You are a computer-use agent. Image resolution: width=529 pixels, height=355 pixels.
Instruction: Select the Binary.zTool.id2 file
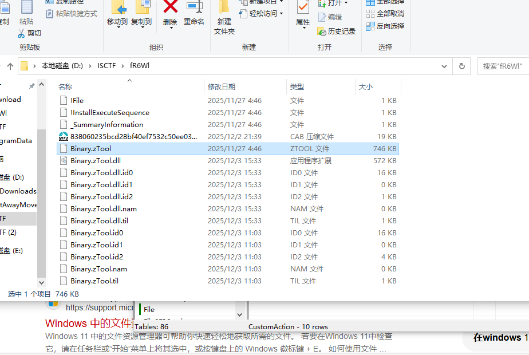[x=97, y=257]
